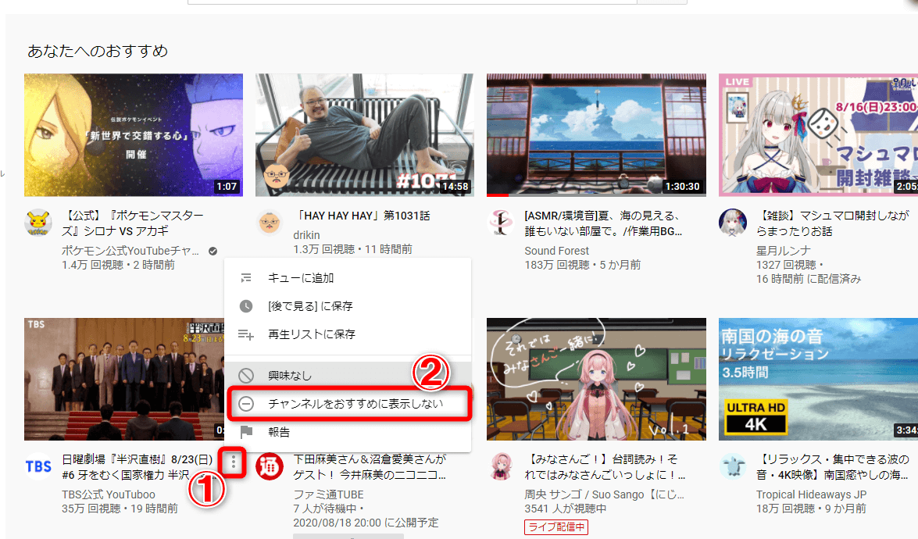Image resolution: width=918 pixels, height=539 pixels.
Task: Choose 報告 from the context menu
Action: [x=348, y=432]
